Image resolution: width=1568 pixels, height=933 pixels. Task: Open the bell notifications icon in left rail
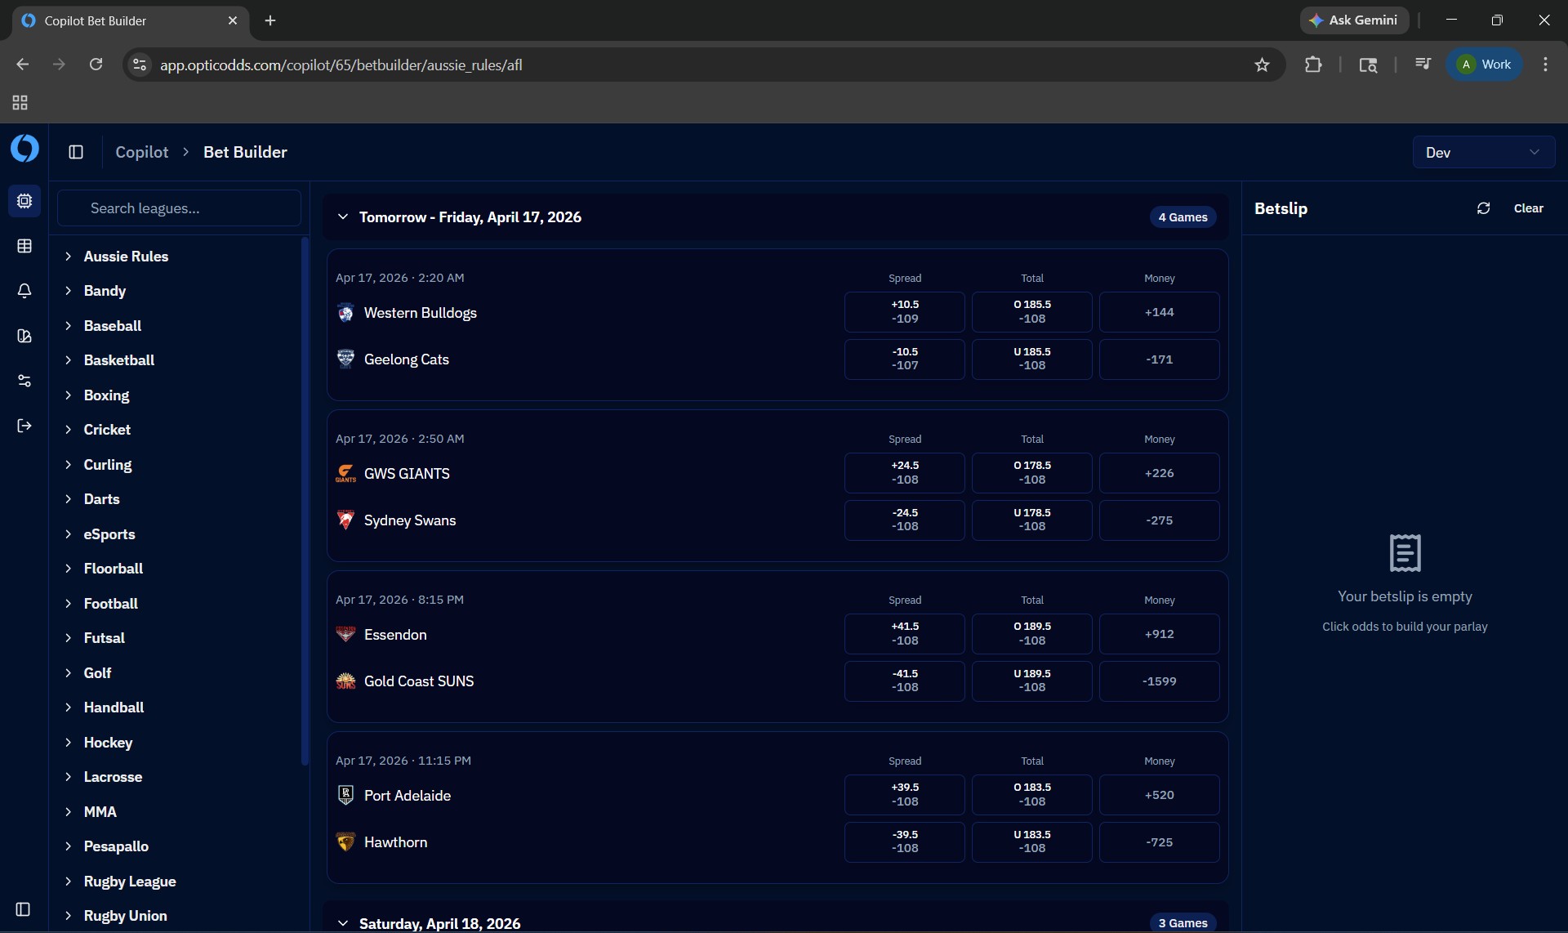coord(24,291)
